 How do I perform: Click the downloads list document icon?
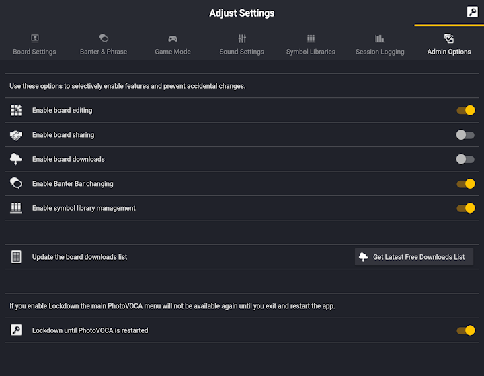tap(16, 256)
